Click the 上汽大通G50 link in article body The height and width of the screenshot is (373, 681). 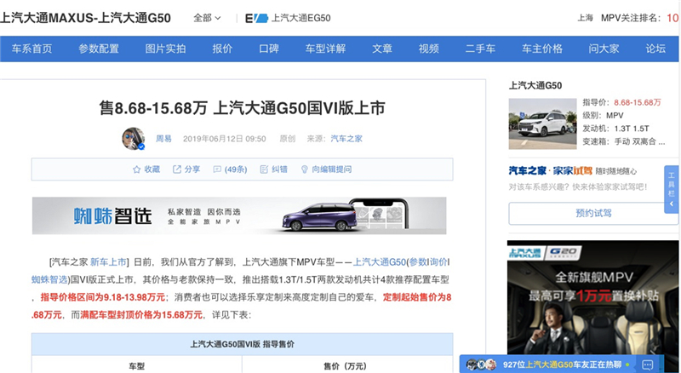pyautogui.click(x=379, y=262)
